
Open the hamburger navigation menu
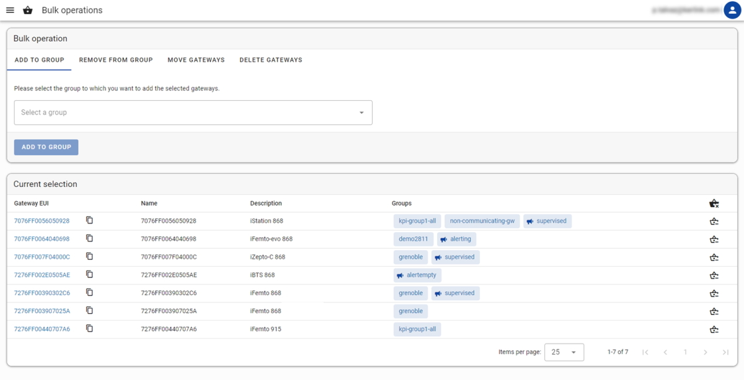[x=10, y=11]
